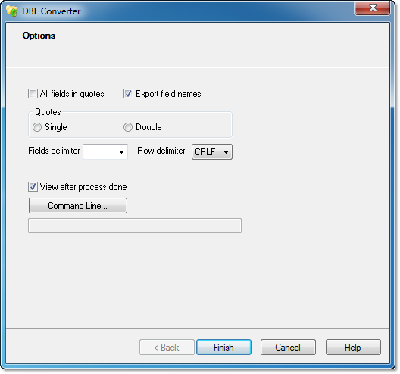400x374 pixels.
Task: Open the Row delimiter CRLF dropdown
Action: coord(212,151)
